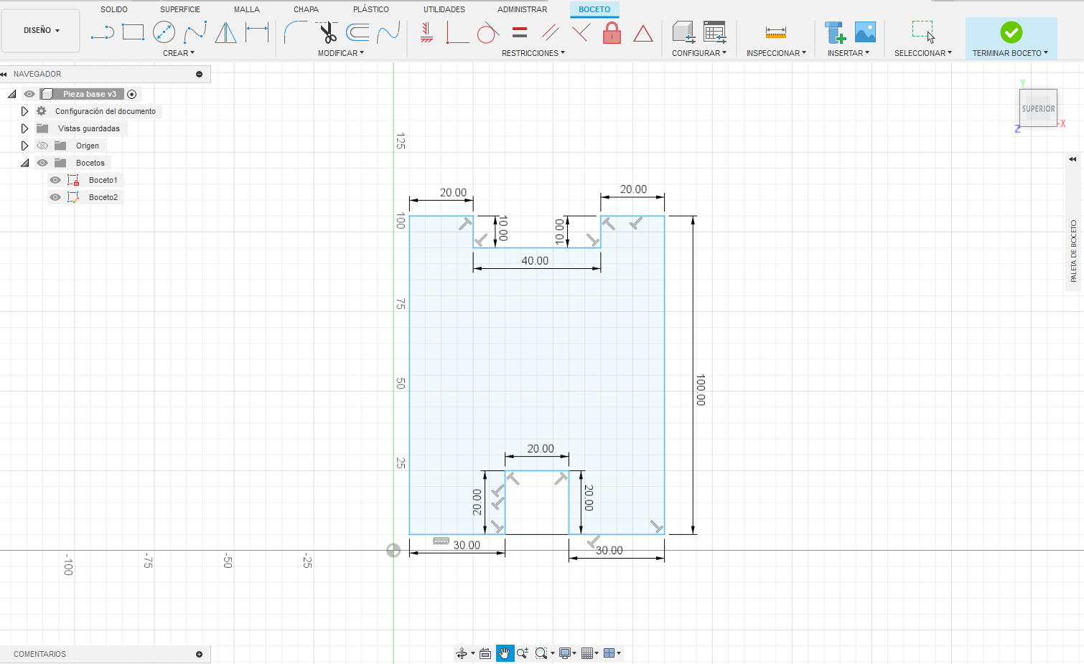Open the CONFIGURAR dropdown menu
The image size is (1084, 664).
(699, 53)
